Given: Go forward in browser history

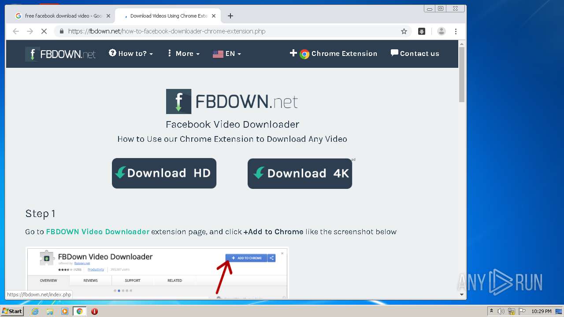Looking at the screenshot, I should coord(30,31).
